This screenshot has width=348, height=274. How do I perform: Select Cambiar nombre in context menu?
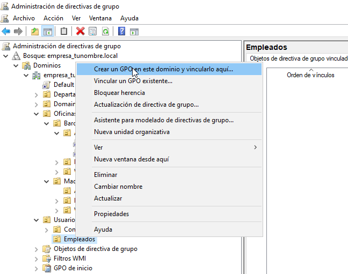pyautogui.click(x=169, y=187)
